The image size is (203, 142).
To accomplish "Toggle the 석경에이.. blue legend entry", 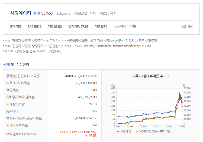I will coord(125,131).
